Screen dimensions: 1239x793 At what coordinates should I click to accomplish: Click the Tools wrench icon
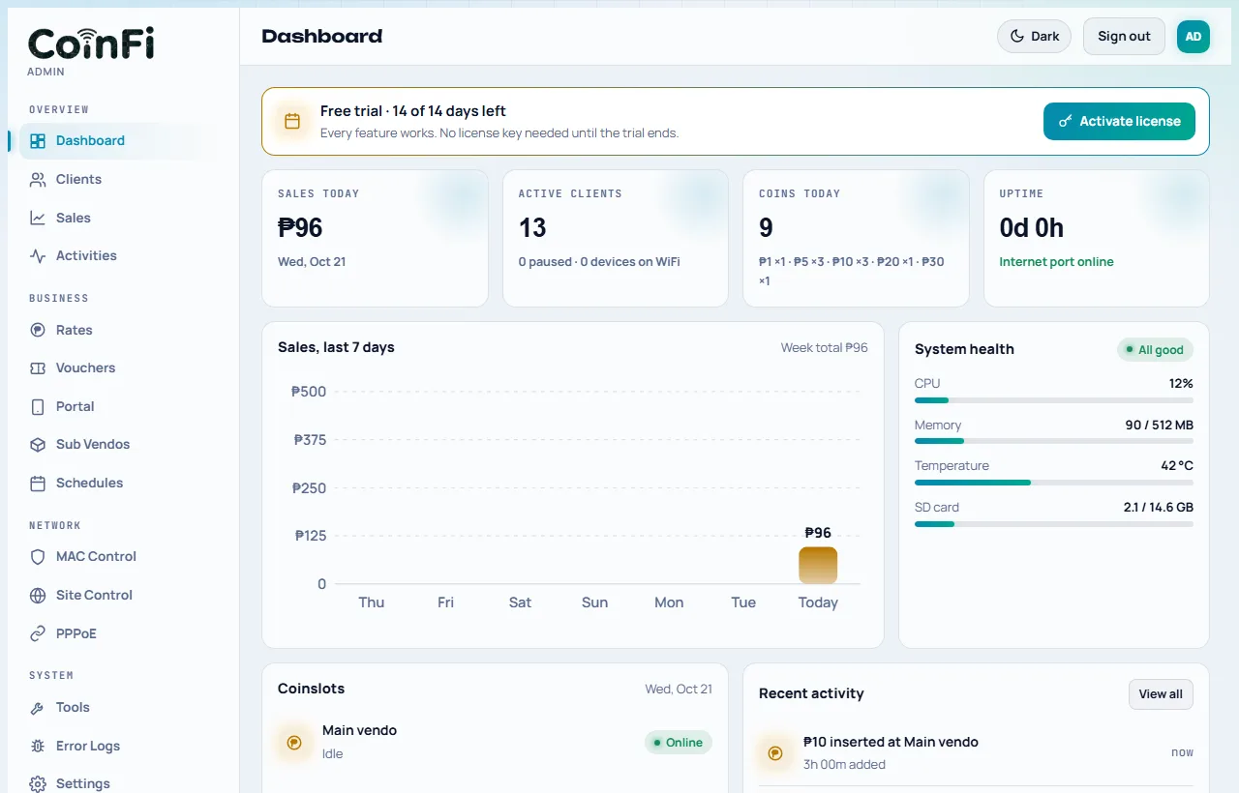(x=38, y=708)
